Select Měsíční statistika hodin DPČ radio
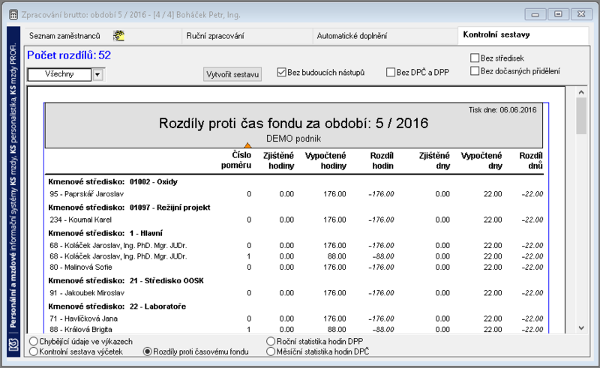The width and height of the screenshot is (600, 368). (x=318, y=352)
